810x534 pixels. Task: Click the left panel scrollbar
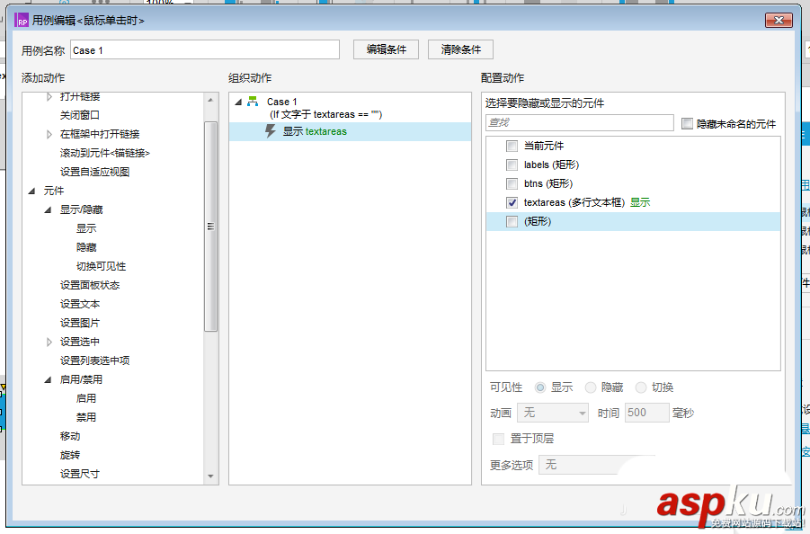(x=213, y=225)
